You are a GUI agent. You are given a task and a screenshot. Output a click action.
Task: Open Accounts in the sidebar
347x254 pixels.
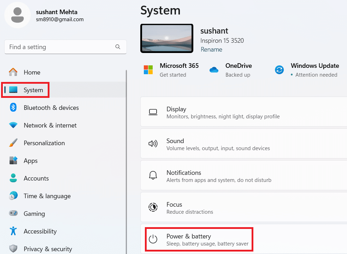36,178
